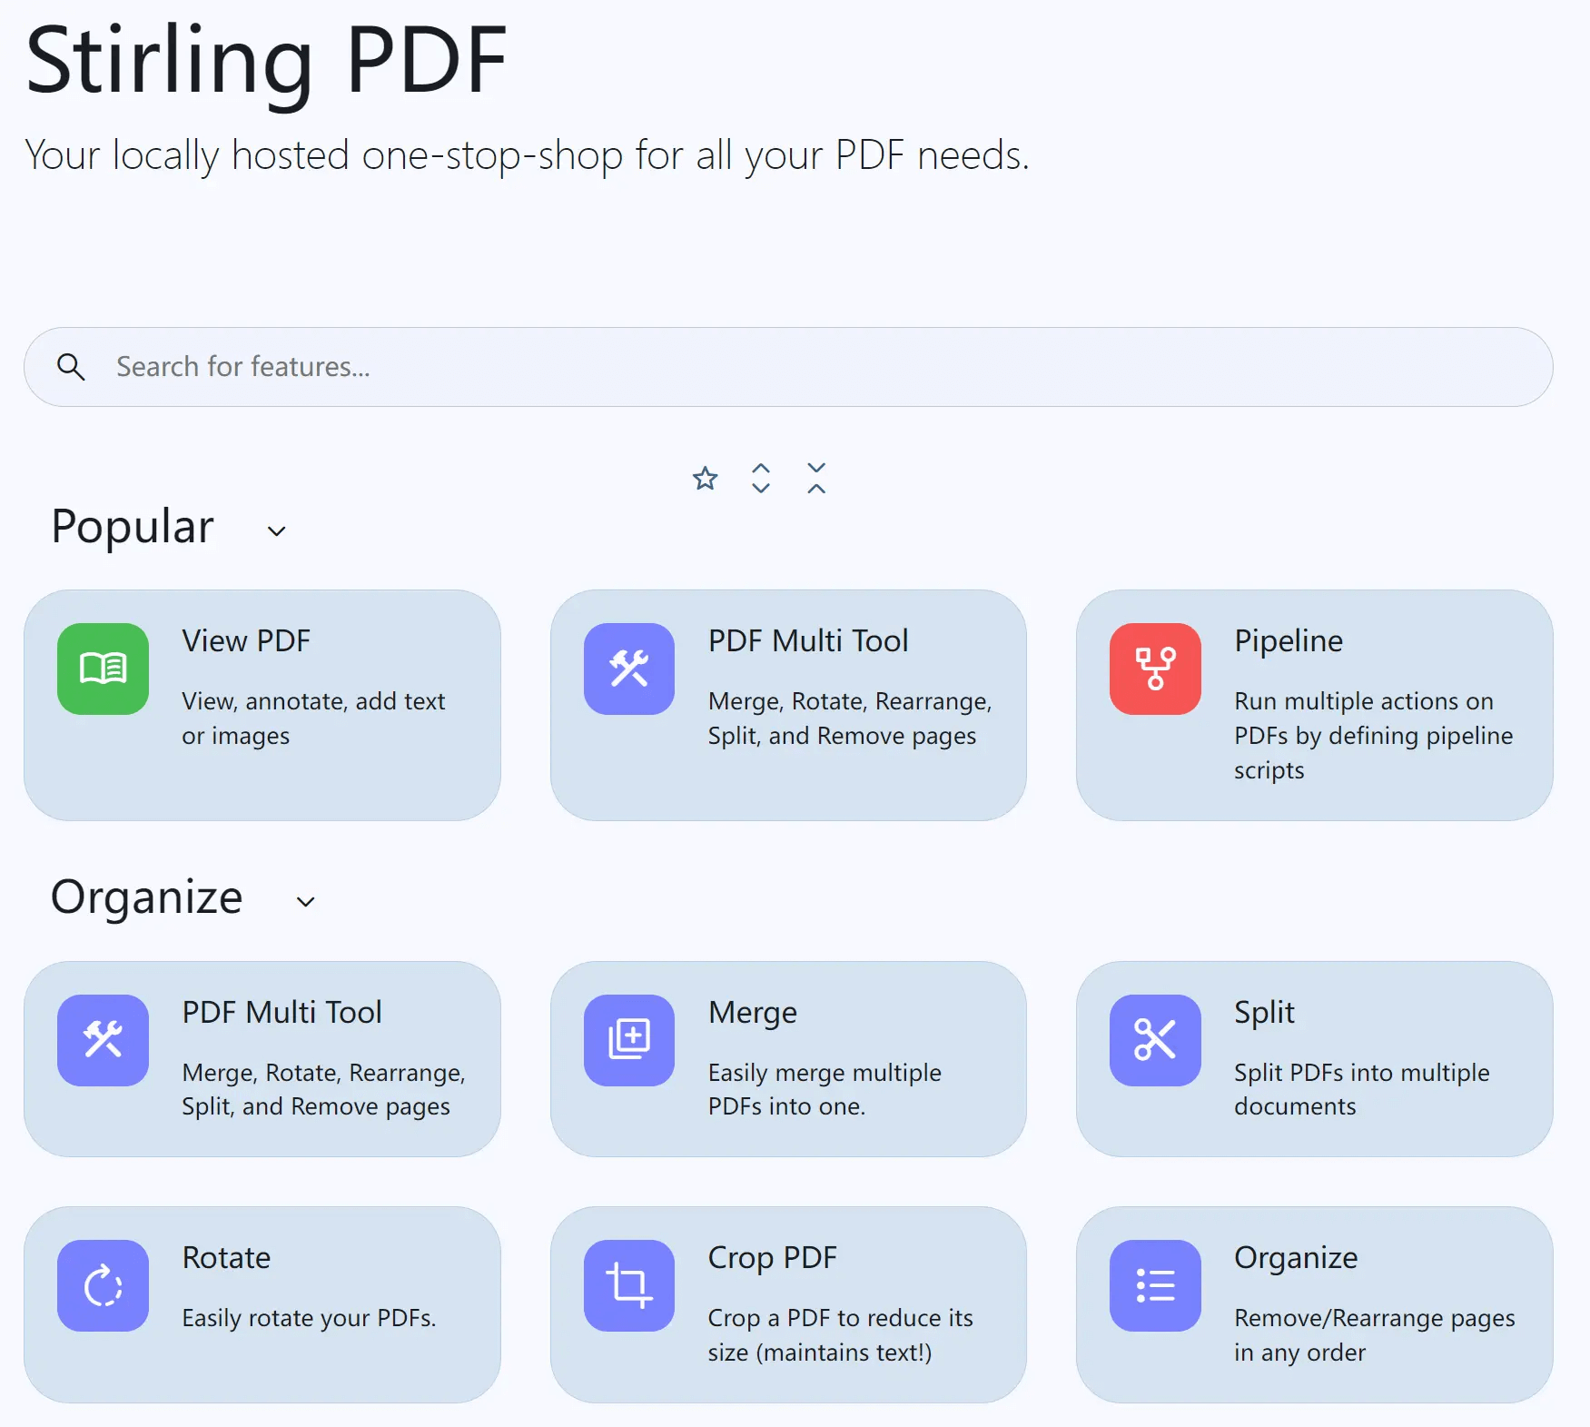
Task: Collapse all tool sections
Action: coord(815,479)
